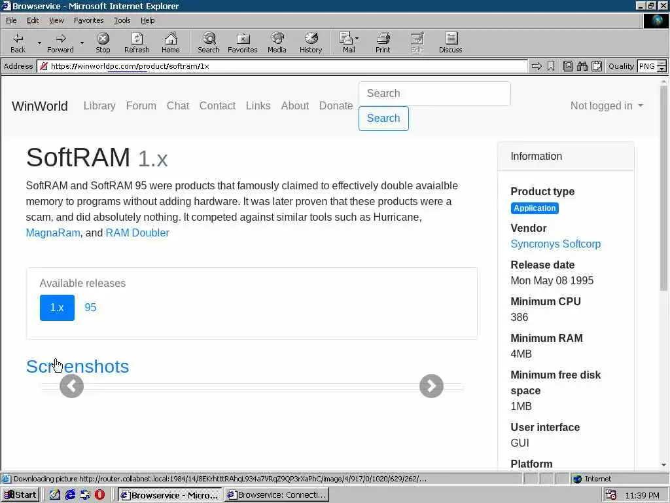670x503 pixels.
Task: Select the 95 release link
Action: pyautogui.click(x=90, y=308)
